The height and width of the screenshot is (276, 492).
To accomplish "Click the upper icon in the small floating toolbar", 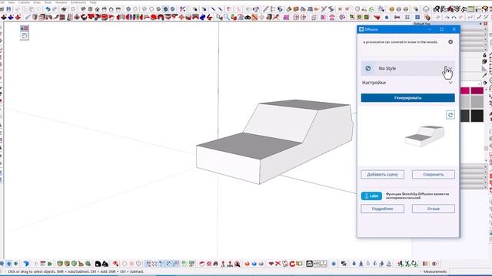I will (x=25, y=28).
